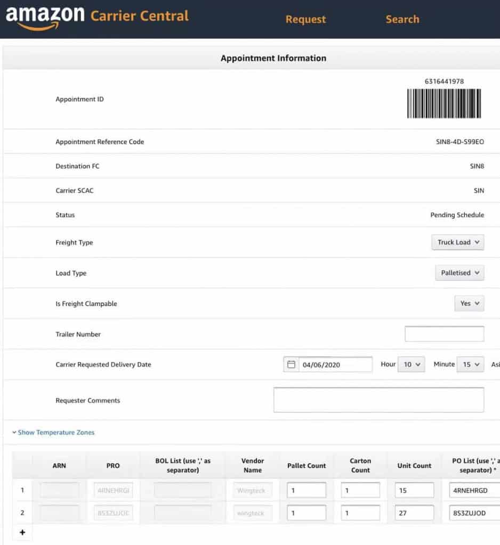Click the Appointment Reference Code label
Viewport: 500px width, 545px height.
point(100,142)
